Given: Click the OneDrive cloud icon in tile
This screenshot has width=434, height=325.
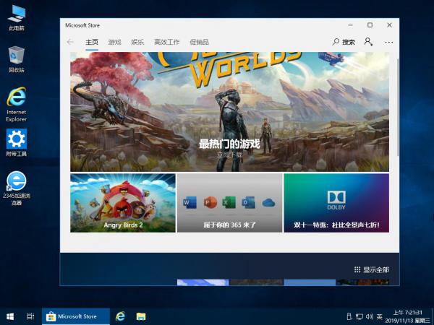Looking at the screenshot, I should 268,203.
